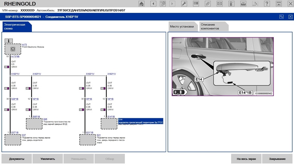
Task: Select the E37 component dashed box
Action: point(13,140)
